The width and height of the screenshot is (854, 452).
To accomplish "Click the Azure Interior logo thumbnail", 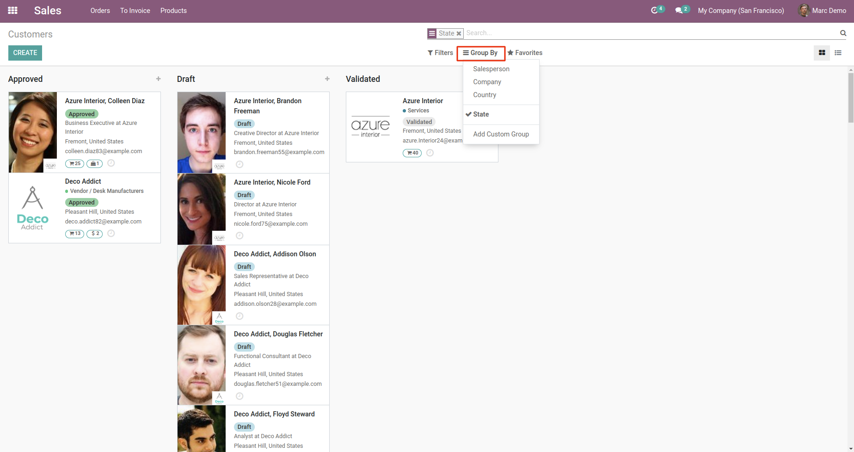I will (370, 127).
